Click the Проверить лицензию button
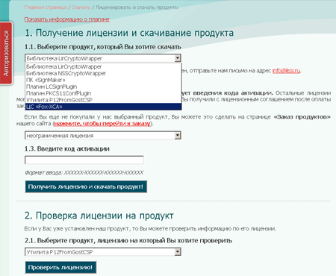This screenshot has height=276, width=336. tap(60, 267)
